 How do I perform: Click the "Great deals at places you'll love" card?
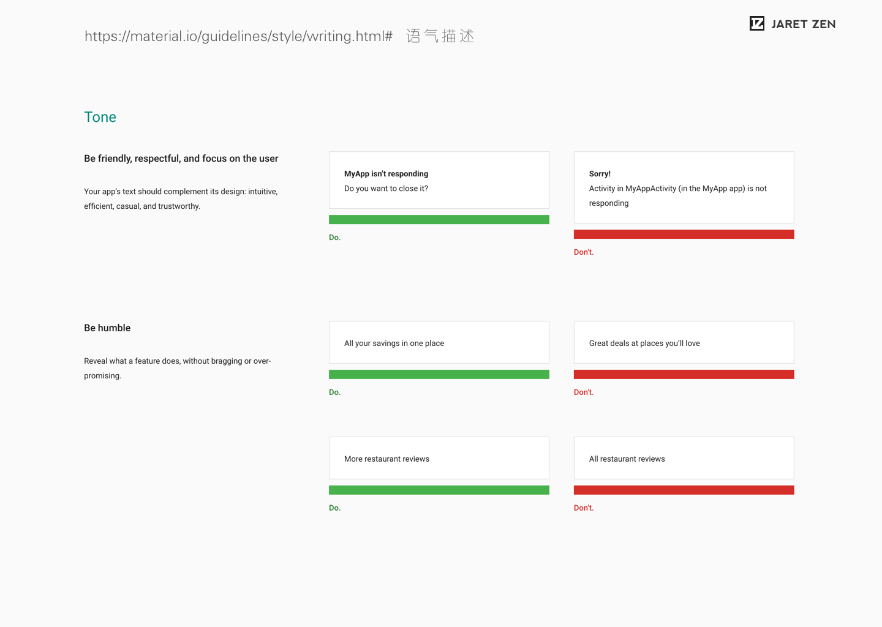click(x=684, y=343)
